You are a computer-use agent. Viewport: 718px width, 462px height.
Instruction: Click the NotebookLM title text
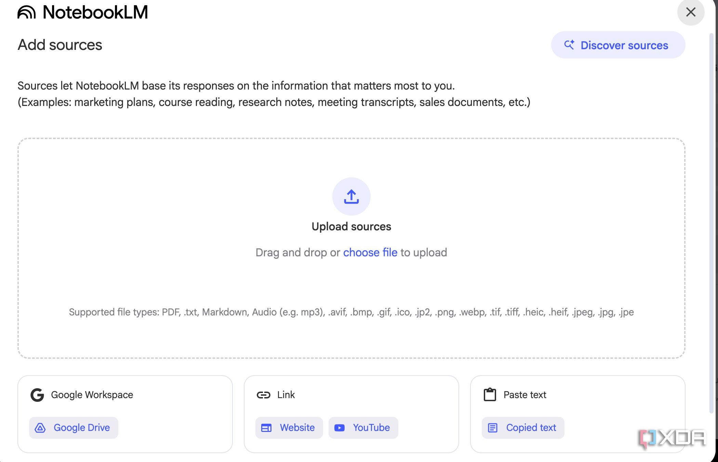[95, 12]
